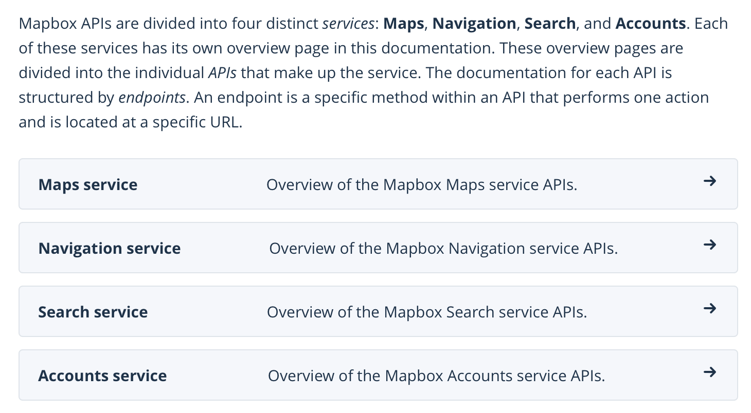Click the arrow on Search service card
This screenshot has height=413, width=751.
tap(709, 309)
